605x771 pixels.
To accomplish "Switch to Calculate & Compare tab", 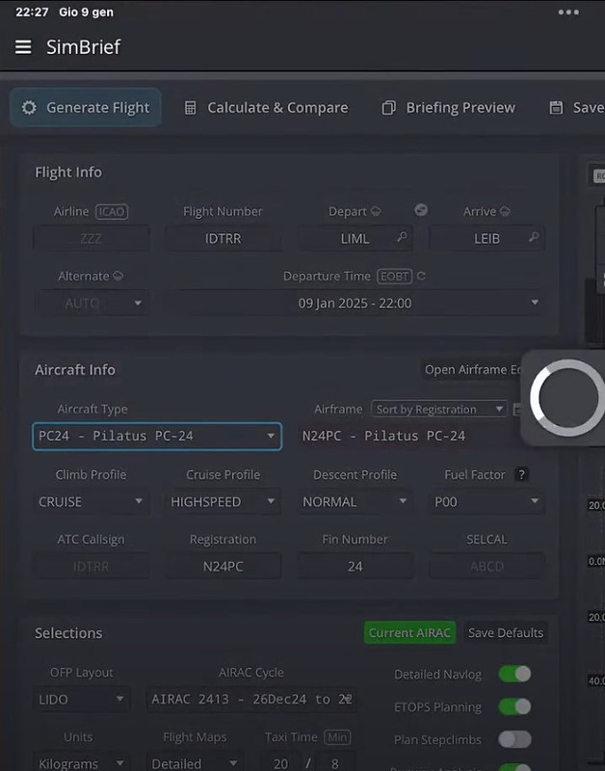I will click(x=266, y=108).
